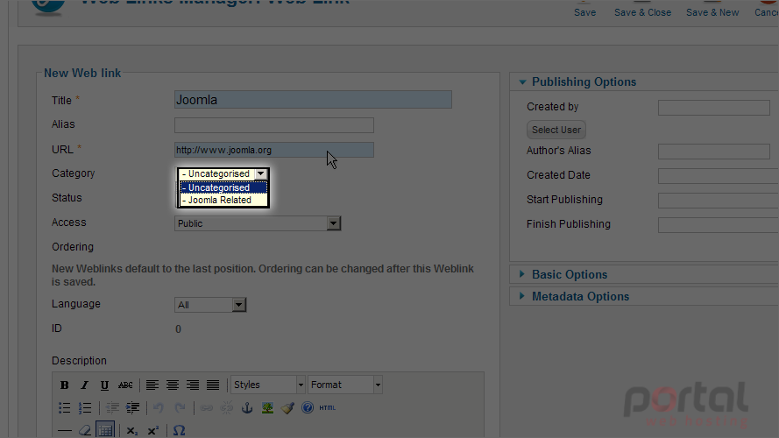Center align description text
Viewport: 779px width, 438px height.
[x=173, y=385]
